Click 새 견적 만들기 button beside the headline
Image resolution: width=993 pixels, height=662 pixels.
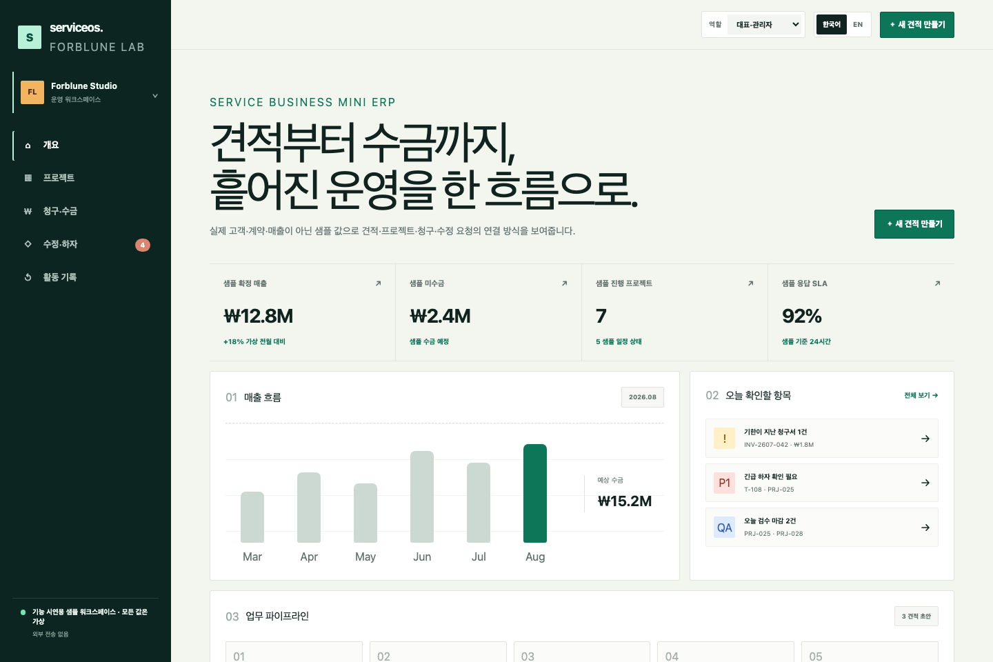[x=914, y=224]
